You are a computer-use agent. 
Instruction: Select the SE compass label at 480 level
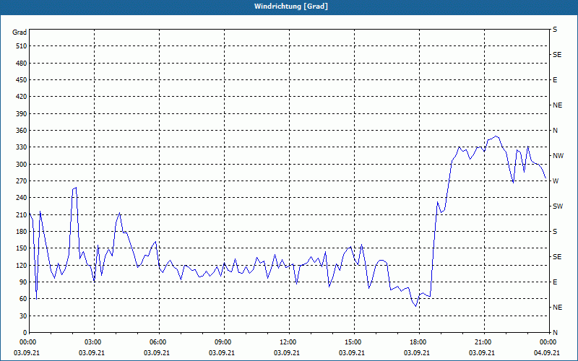(557, 55)
